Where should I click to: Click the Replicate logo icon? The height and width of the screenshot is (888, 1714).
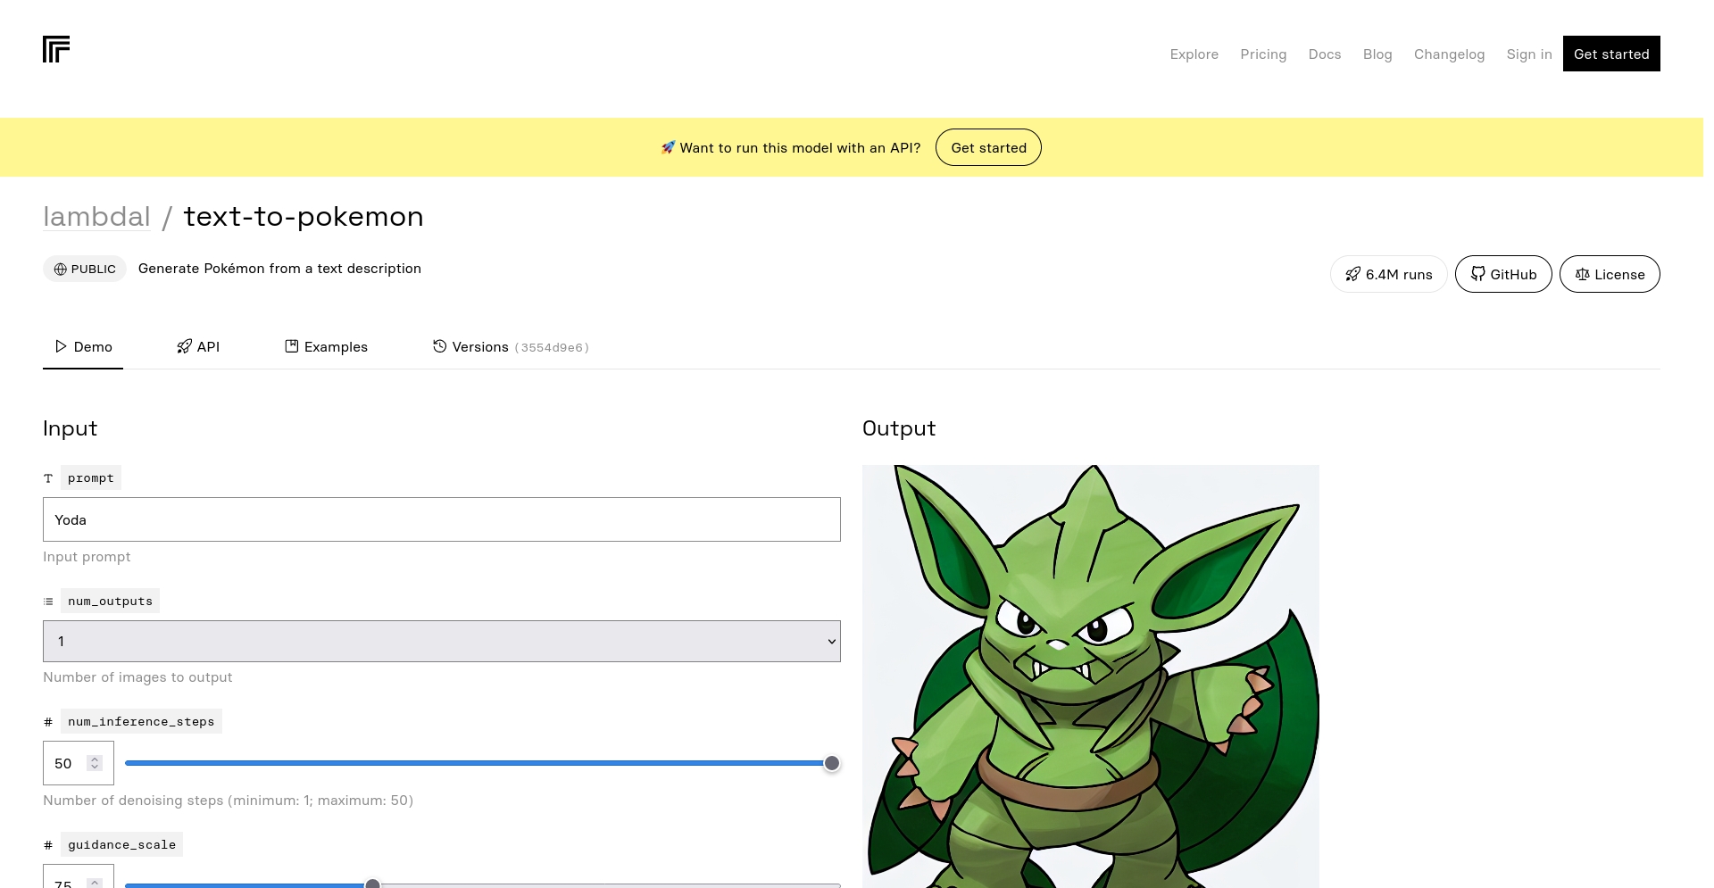pyautogui.click(x=56, y=49)
